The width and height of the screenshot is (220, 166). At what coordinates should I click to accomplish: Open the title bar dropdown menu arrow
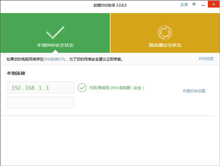click(194, 4)
